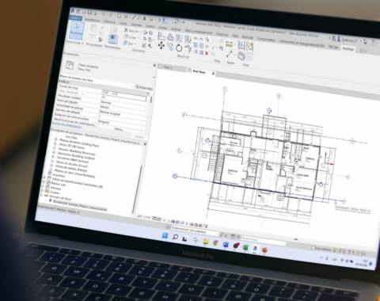This screenshot has width=380, height=301.
Task: Select the Align tool in Modificar panel
Action: tap(161, 36)
